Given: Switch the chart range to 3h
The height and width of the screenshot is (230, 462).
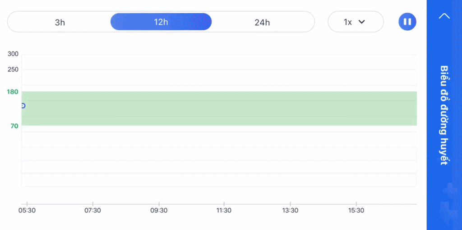Looking at the screenshot, I should coord(60,22).
